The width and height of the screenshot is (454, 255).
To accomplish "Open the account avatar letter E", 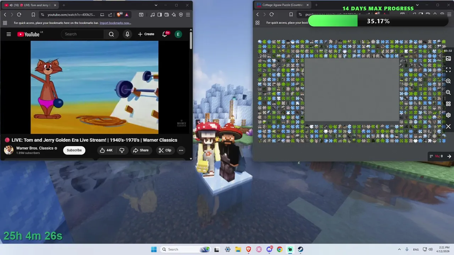I will pos(178,34).
